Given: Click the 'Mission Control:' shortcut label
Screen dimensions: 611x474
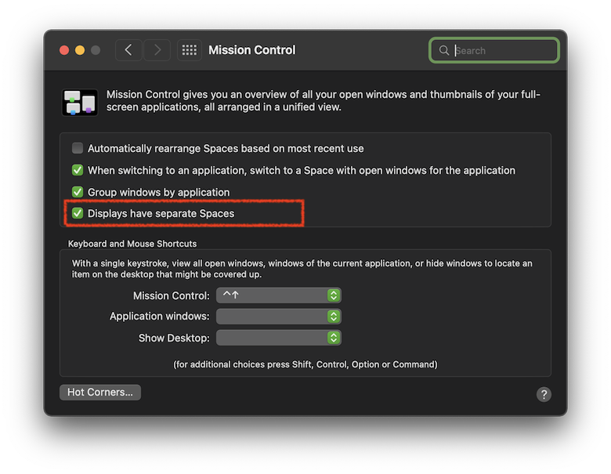Looking at the screenshot, I should (x=172, y=296).
